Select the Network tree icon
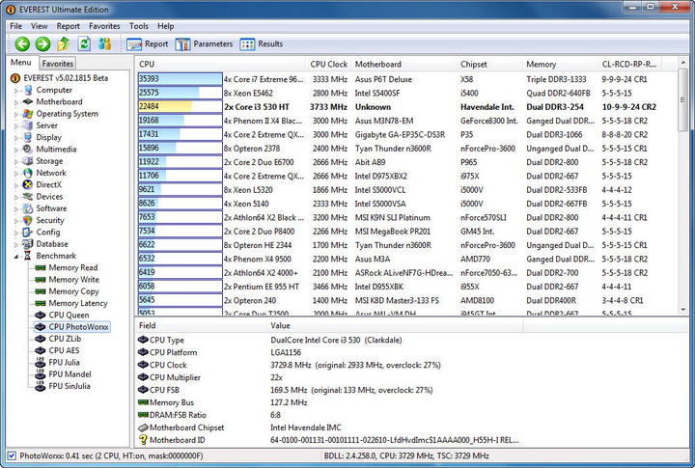695x468 pixels. coord(28,173)
